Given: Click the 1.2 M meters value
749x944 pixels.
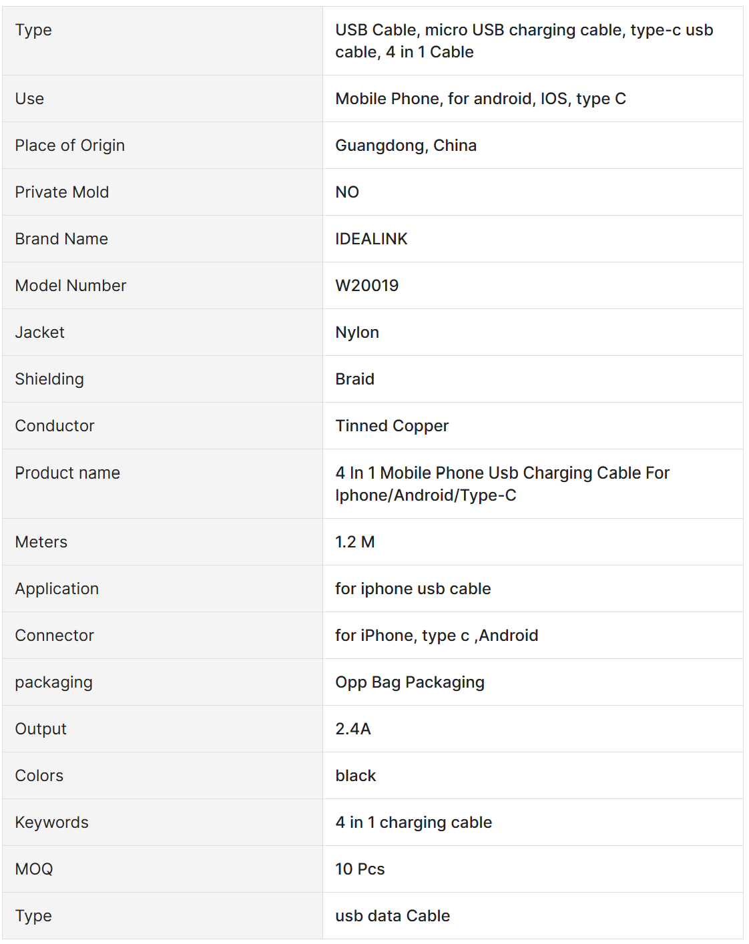Looking at the screenshot, I should [354, 542].
